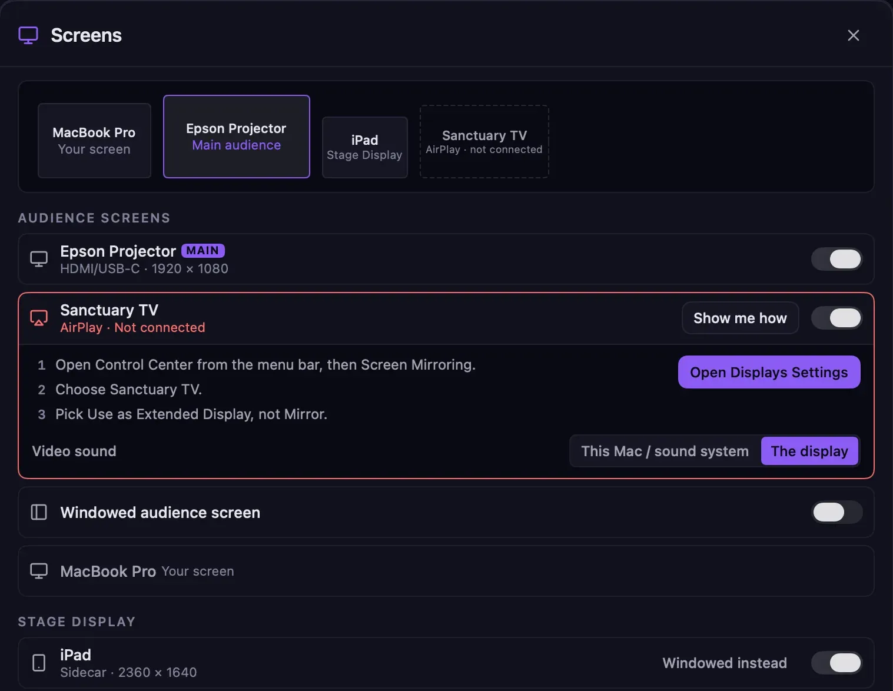Toggle the Epson Projector audience screen switch

836,259
